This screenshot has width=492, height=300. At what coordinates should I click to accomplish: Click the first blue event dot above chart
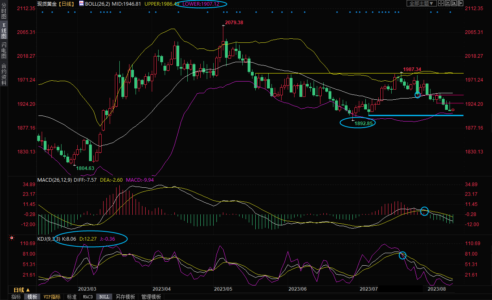click(42, 12)
